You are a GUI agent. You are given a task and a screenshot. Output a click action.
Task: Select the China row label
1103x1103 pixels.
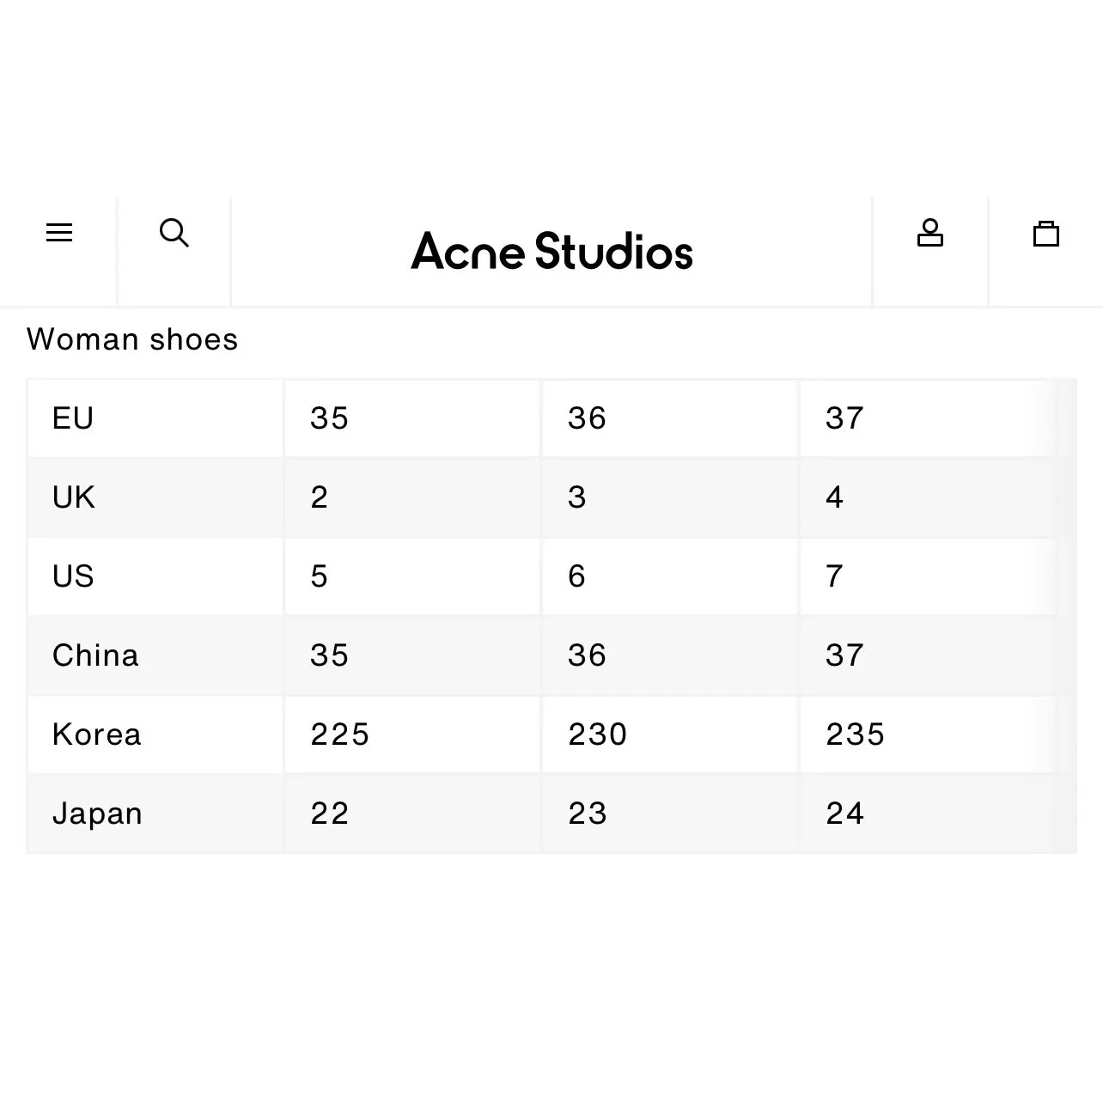95,655
